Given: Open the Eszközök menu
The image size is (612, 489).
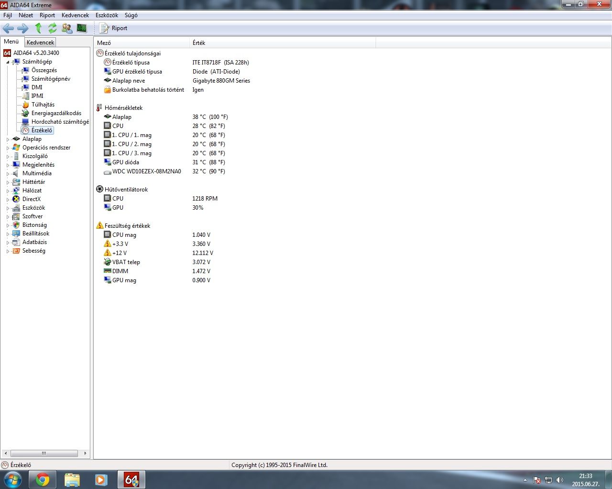Looking at the screenshot, I should pos(107,15).
